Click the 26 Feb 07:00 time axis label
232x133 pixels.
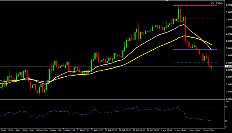[42, 131]
